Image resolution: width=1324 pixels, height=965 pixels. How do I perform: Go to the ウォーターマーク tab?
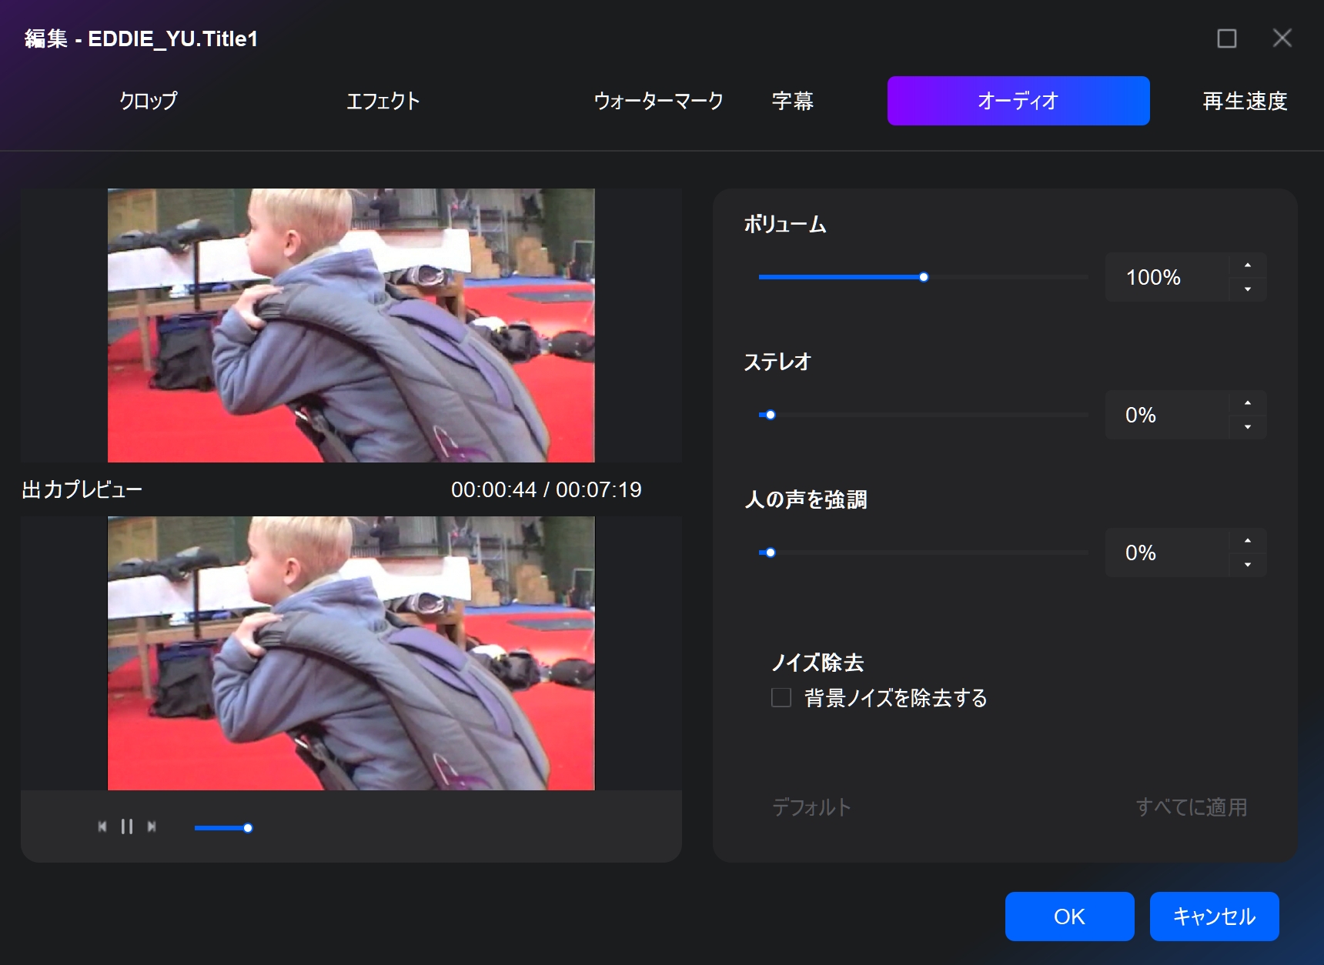(658, 101)
